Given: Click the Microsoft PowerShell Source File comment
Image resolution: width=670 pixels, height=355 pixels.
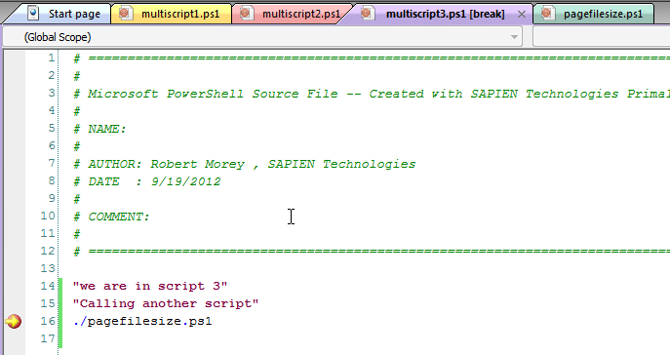Looking at the screenshot, I should (x=371, y=94).
